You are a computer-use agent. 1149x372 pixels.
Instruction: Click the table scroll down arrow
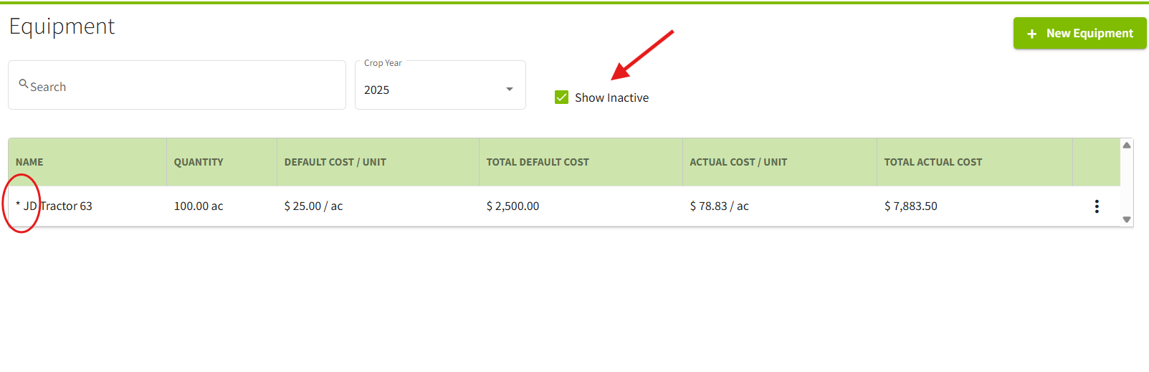(x=1127, y=220)
